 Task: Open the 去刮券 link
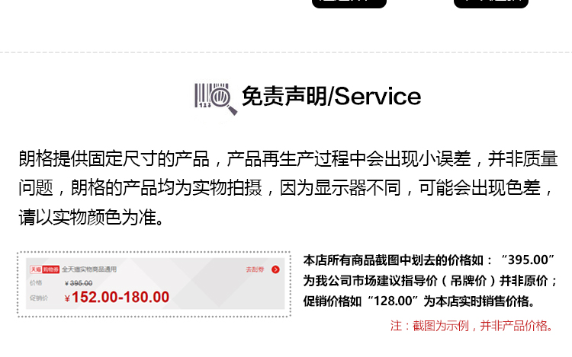[255, 269]
